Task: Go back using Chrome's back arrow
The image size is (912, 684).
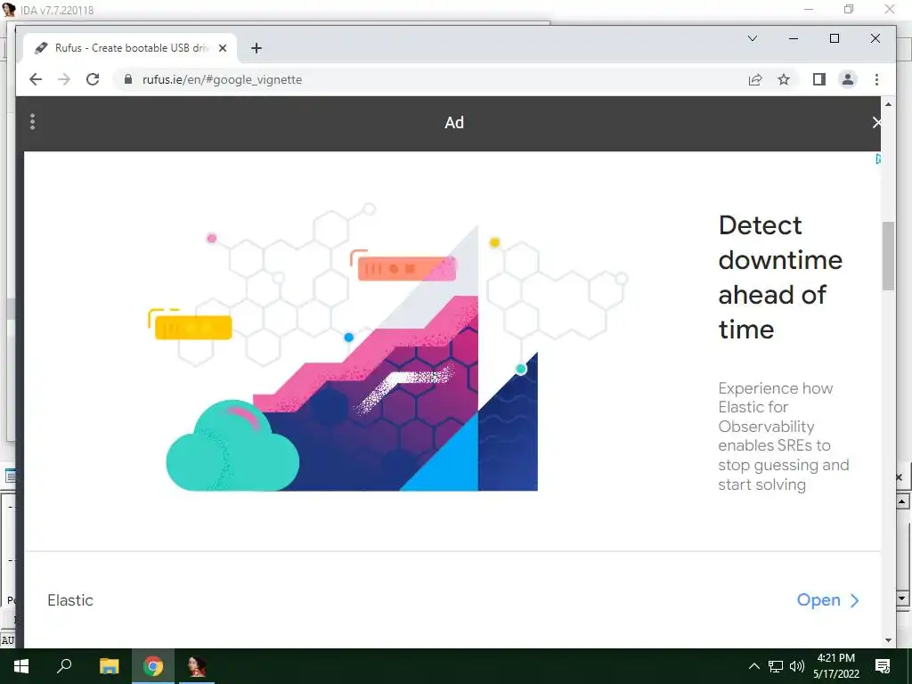Action: pos(36,79)
